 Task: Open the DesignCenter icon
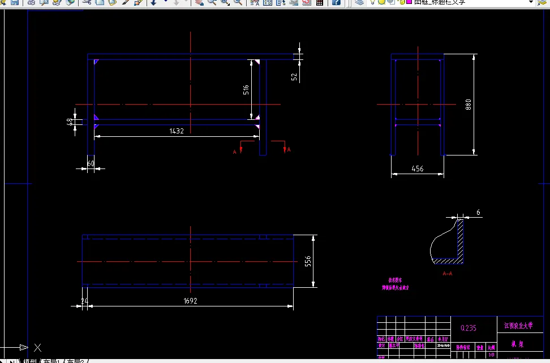pos(268,2)
